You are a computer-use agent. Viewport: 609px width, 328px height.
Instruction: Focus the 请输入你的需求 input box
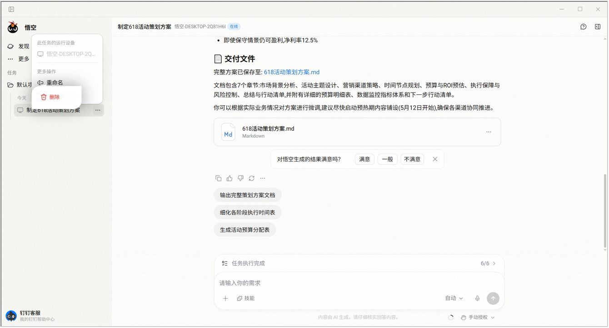tap(359, 283)
